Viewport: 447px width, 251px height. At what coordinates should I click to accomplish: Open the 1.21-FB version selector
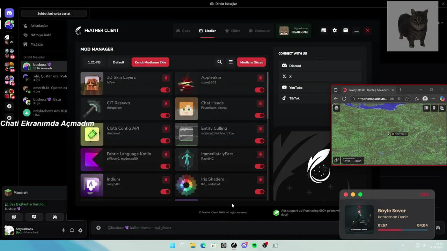pos(94,62)
